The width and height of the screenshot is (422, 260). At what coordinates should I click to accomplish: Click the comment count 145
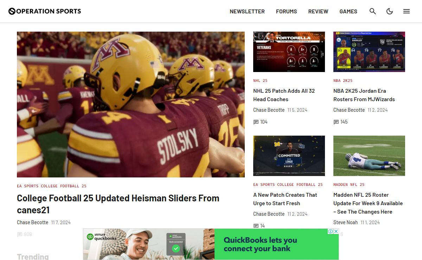pyautogui.click(x=344, y=122)
